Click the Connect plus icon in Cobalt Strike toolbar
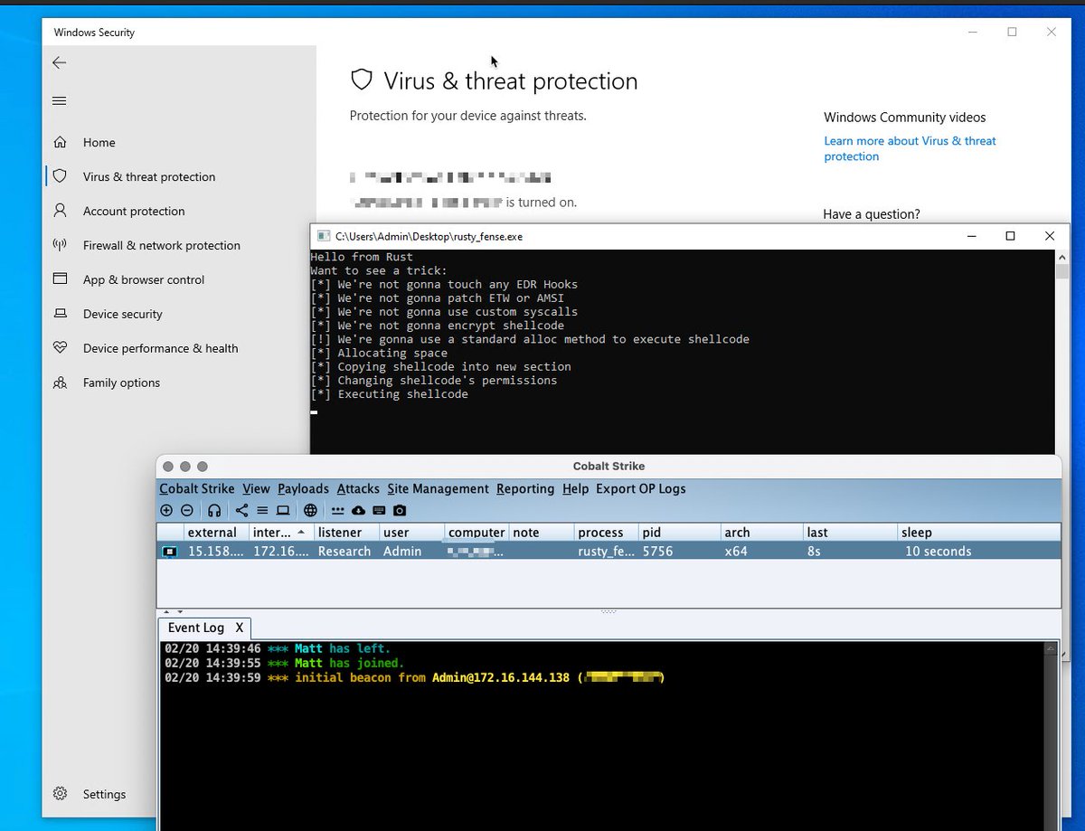1085x831 pixels. click(x=166, y=510)
